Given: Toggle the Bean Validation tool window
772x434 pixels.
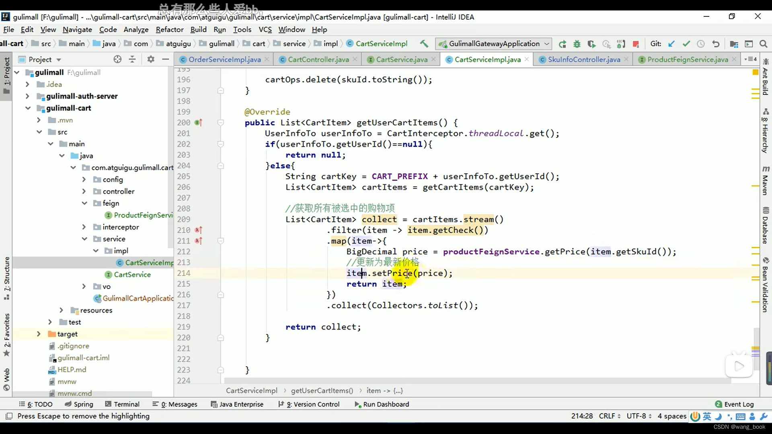Looking at the screenshot, I should (766, 285).
